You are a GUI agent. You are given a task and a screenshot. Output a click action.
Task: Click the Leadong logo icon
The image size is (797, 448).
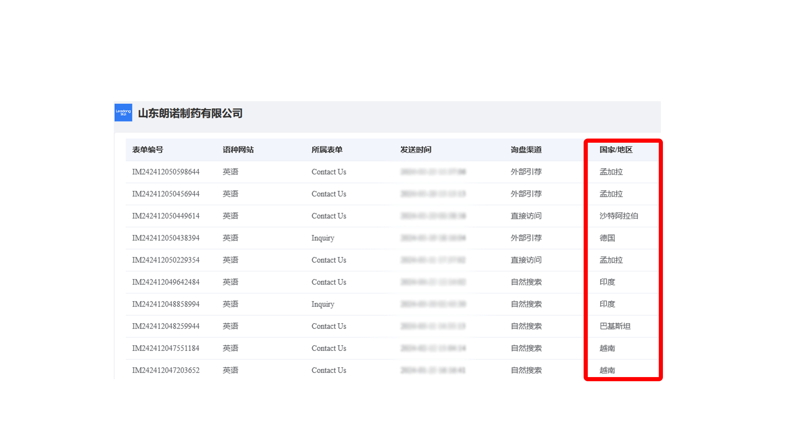click(123, 112)
